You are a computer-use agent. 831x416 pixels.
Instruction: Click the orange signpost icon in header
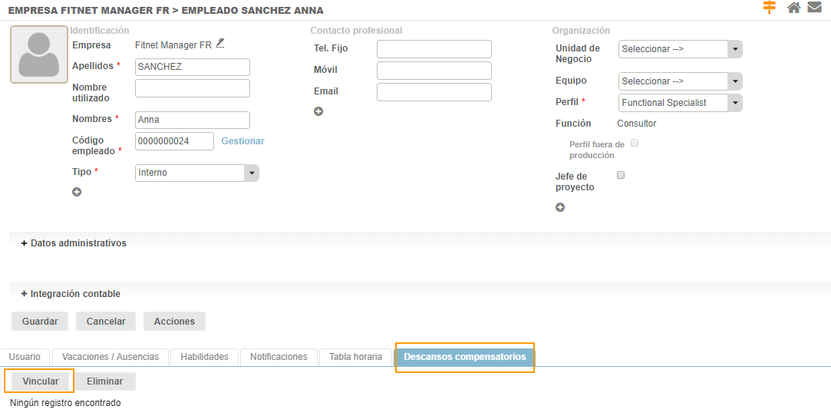(770, 8)
